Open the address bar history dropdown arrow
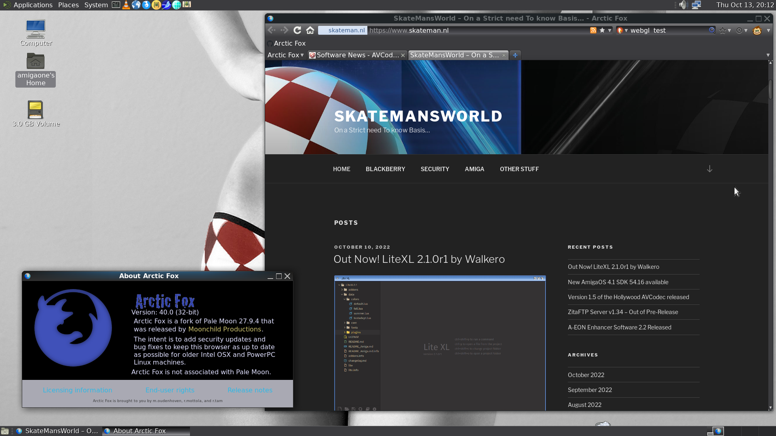Viewport: 776px width, 436px height. [609, 30]
